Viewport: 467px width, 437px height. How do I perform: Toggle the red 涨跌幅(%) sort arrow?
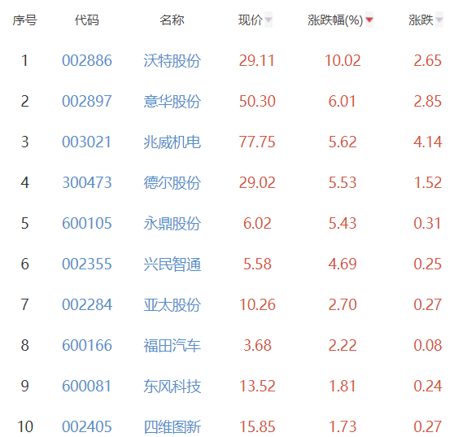pyautogui.click(x=369, y=20)
